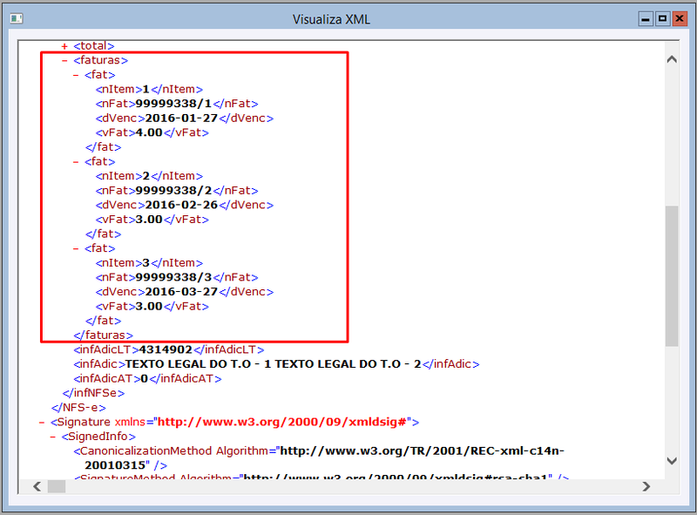This screenshot has height=515, width=697.
Task: Click dVenc date 2016-01-27
Action: point(181,119)
